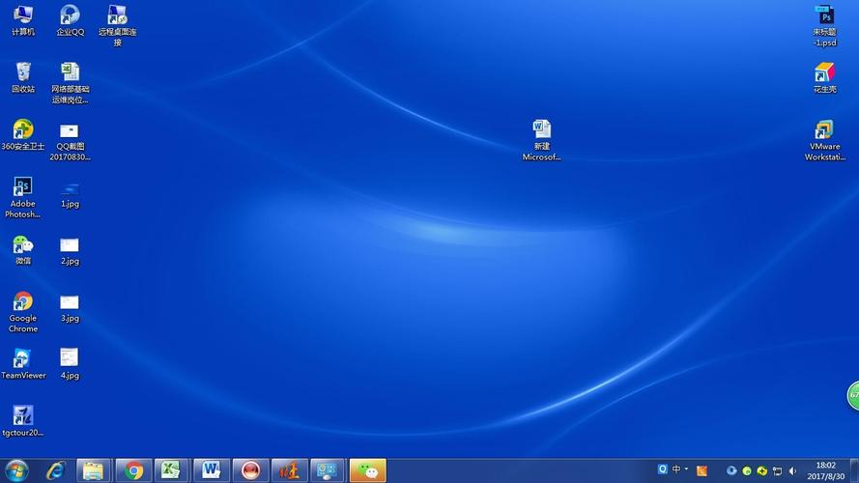Select the 远程桌面连接 remote desktop shortcut
Screen dimensions: 859x483
pos(117,15)
